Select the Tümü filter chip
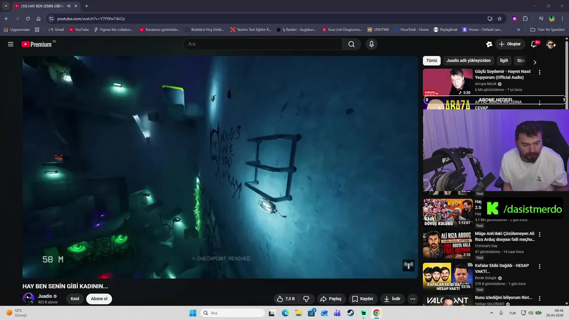Image resolution: width=569 pixels, height=320 pixels. 432,60
